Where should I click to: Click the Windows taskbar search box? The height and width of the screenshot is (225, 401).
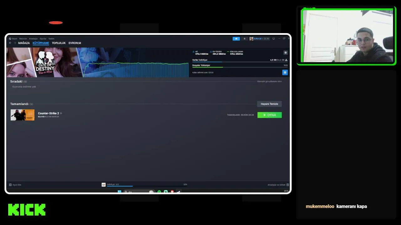(139, 192)
